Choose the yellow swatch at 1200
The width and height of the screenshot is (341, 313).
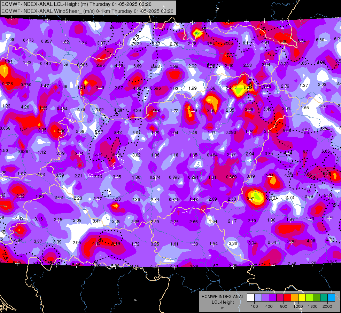(x=302, y=298)
